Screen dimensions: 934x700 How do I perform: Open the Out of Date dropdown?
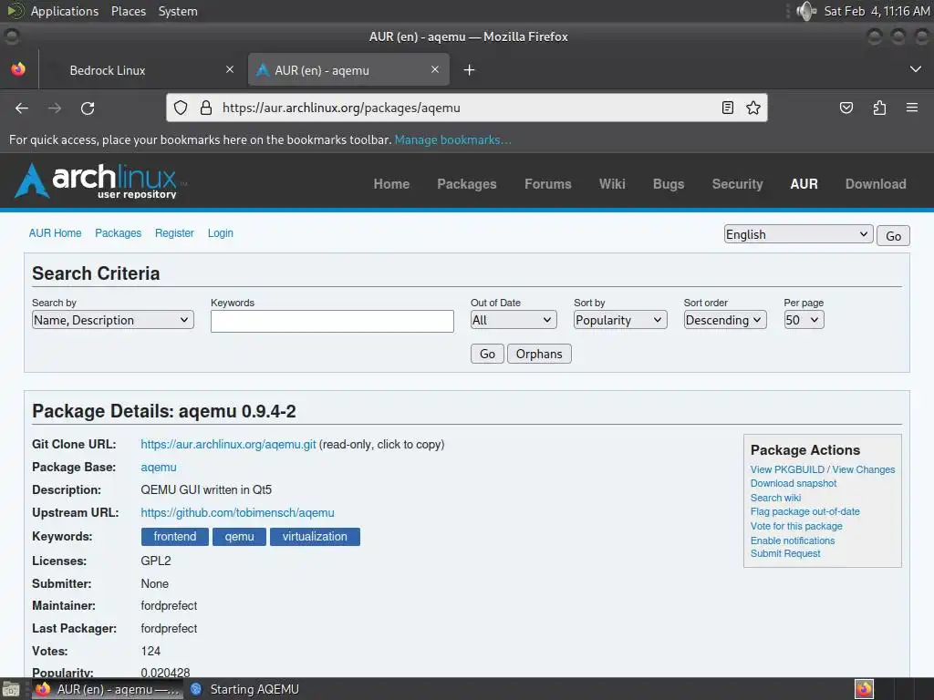coord(514,320)
